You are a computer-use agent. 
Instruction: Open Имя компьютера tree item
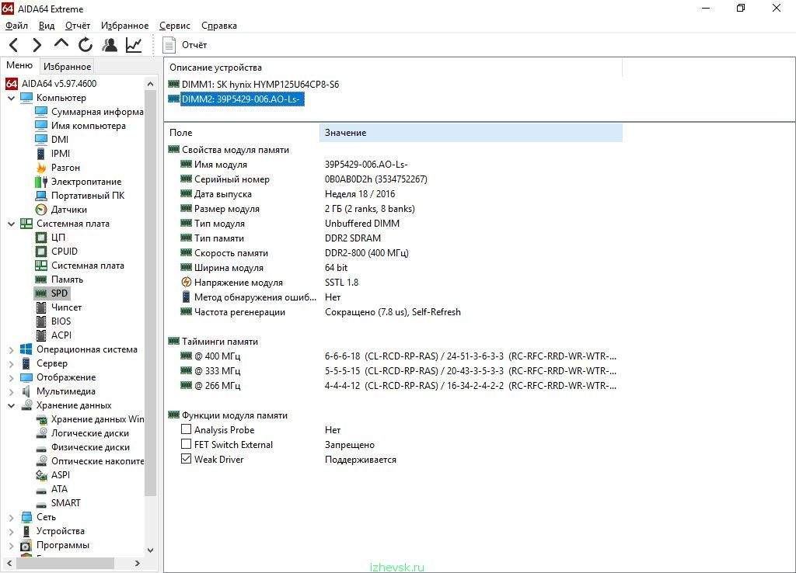(x=88, y=125)
